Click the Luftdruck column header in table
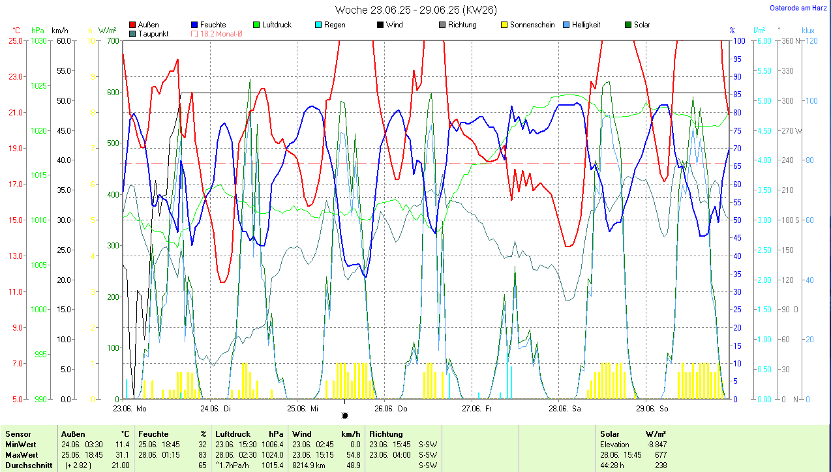Viewport: 831px width, 472px height. 232,434
